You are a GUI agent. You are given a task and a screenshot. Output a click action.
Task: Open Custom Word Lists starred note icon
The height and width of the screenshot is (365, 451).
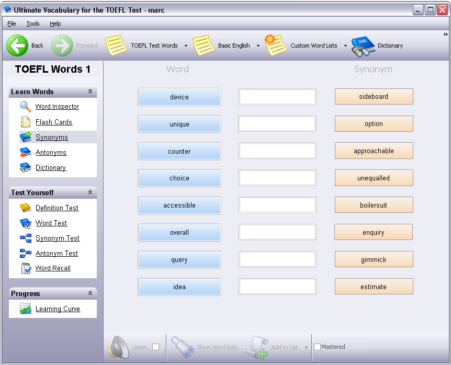[276, 45]
